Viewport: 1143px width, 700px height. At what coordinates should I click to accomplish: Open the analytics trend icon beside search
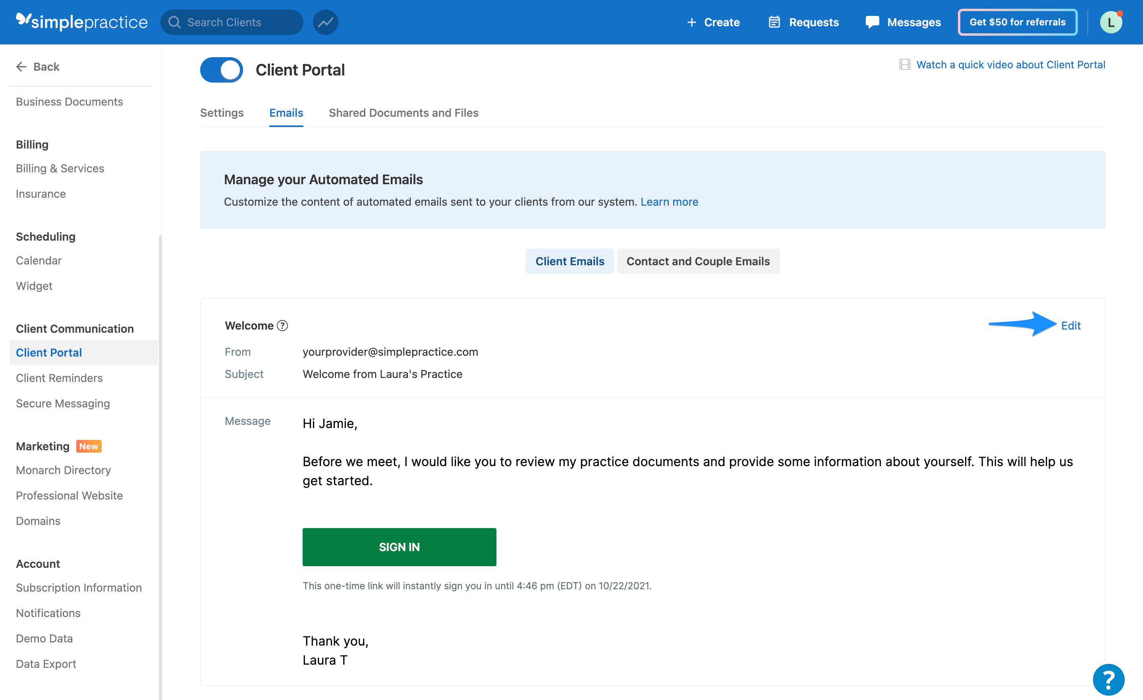coord(325,22)
